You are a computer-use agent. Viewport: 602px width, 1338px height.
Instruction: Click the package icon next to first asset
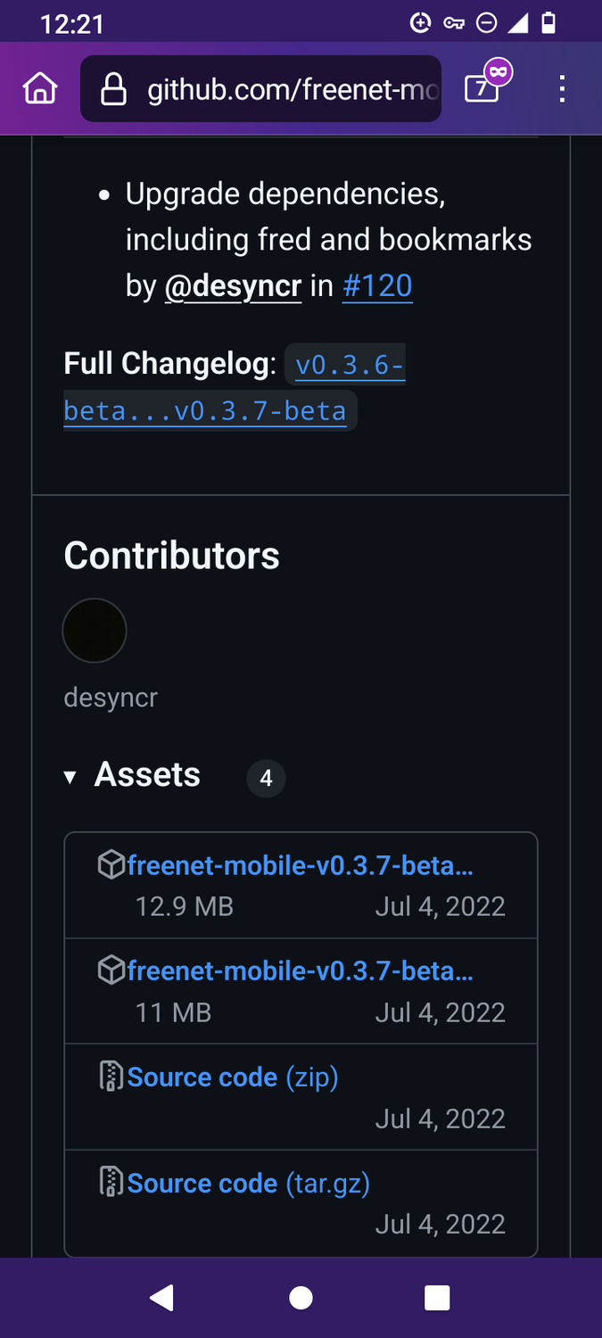[x=111, y=863]
